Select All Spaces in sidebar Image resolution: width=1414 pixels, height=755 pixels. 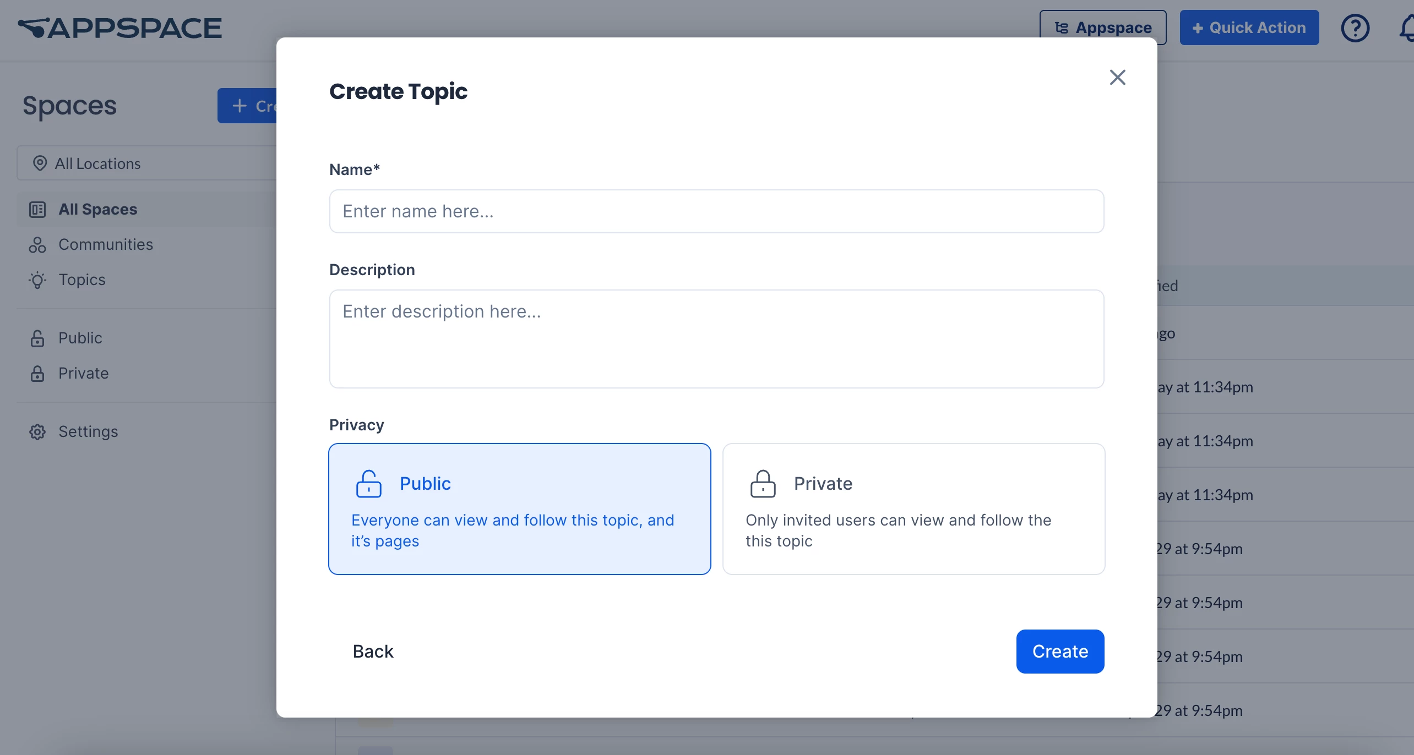coord(97,210)
